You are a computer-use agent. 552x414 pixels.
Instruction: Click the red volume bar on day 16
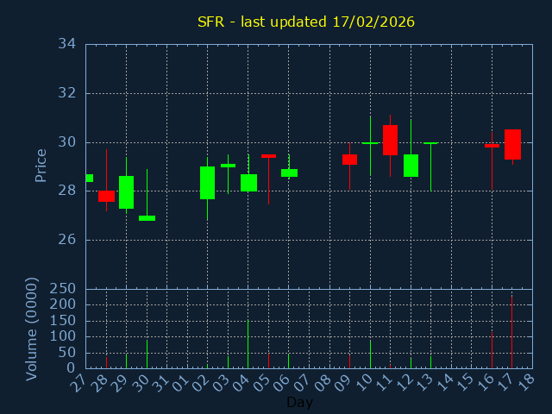point(492,350)
